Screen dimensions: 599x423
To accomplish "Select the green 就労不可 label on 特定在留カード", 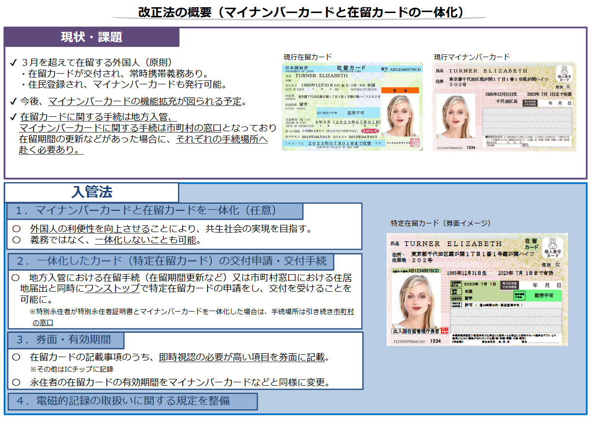I will tap(543, 296).
